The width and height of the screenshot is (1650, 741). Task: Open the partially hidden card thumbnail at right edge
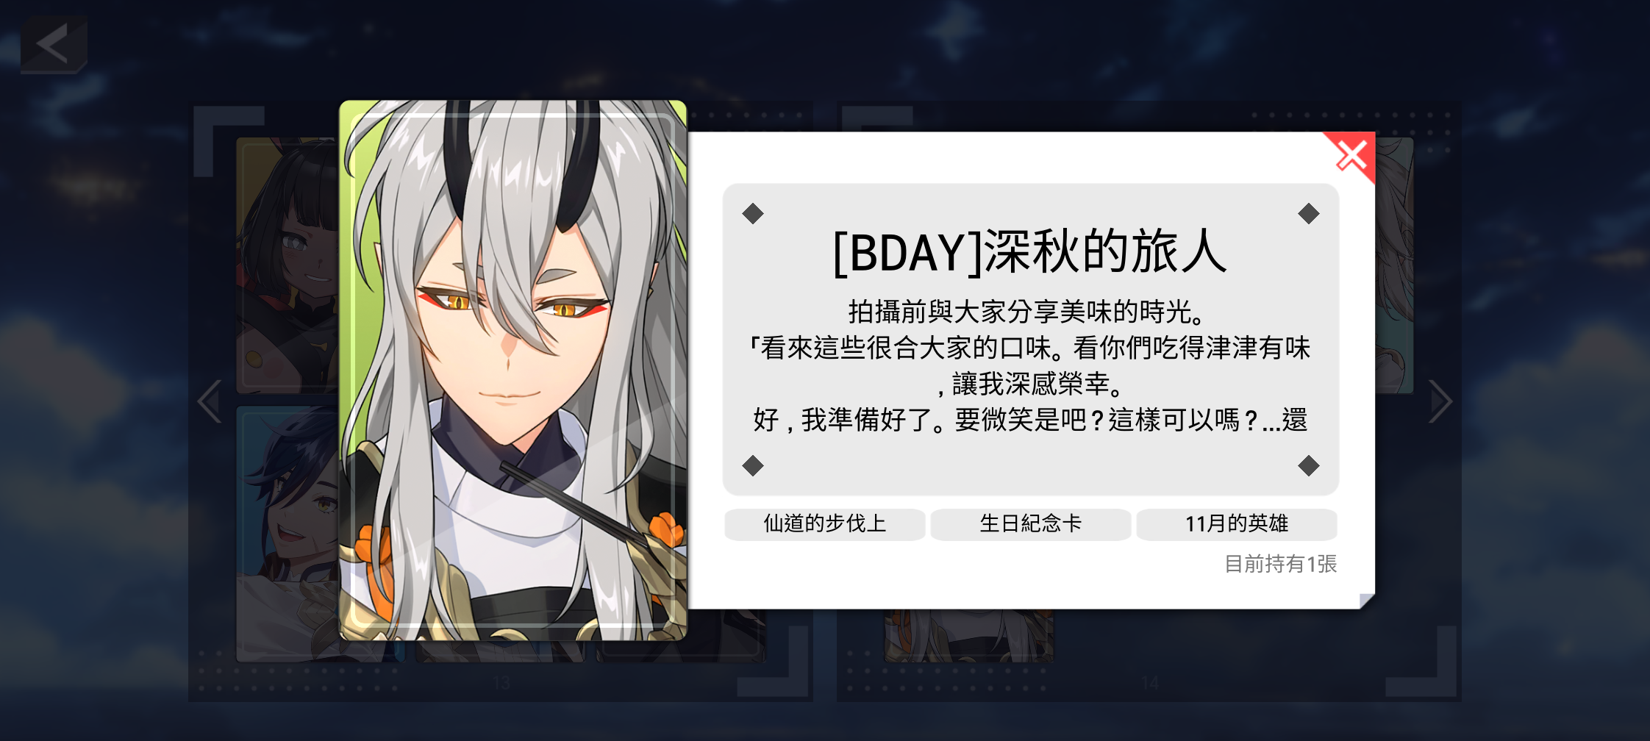[x=1395, y=265]
